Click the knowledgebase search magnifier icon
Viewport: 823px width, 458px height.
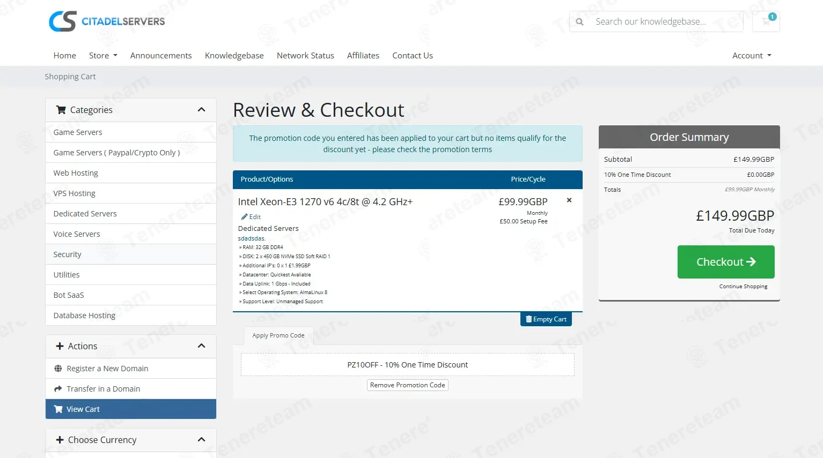coord(579,22)
